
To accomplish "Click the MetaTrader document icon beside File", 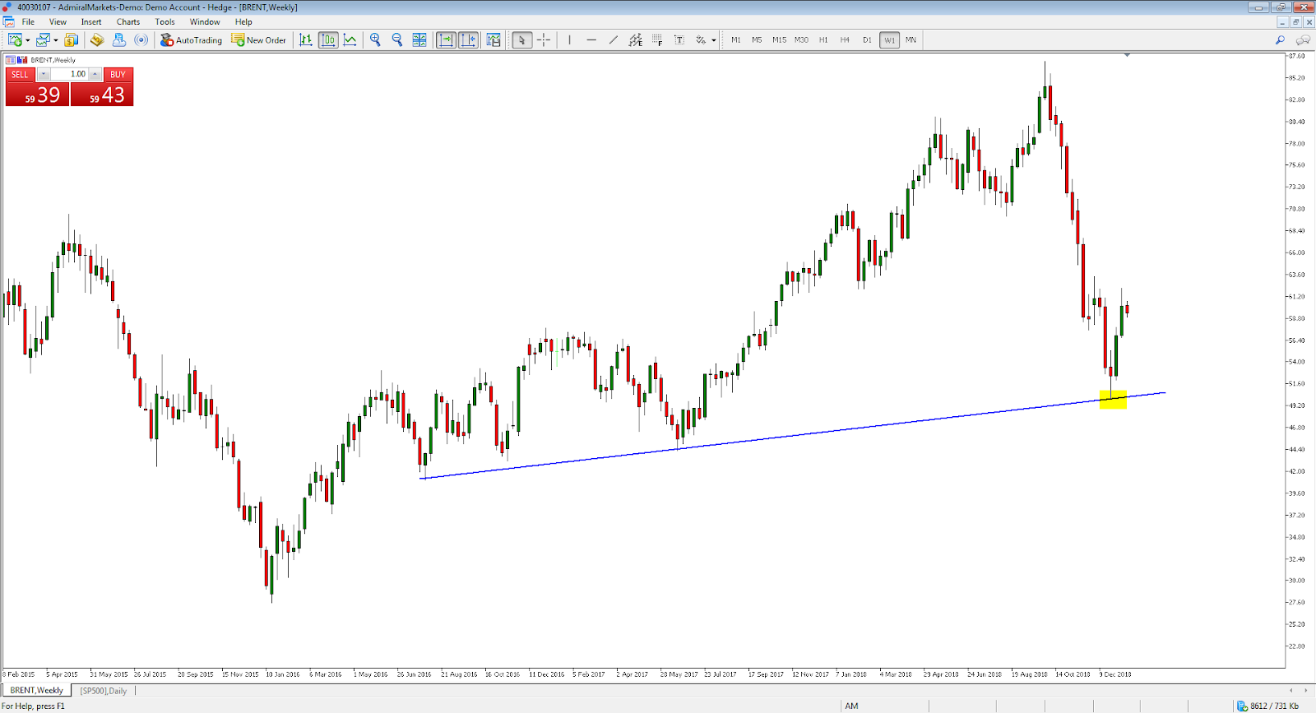I will pyautogui.click(x=8, y=22).
